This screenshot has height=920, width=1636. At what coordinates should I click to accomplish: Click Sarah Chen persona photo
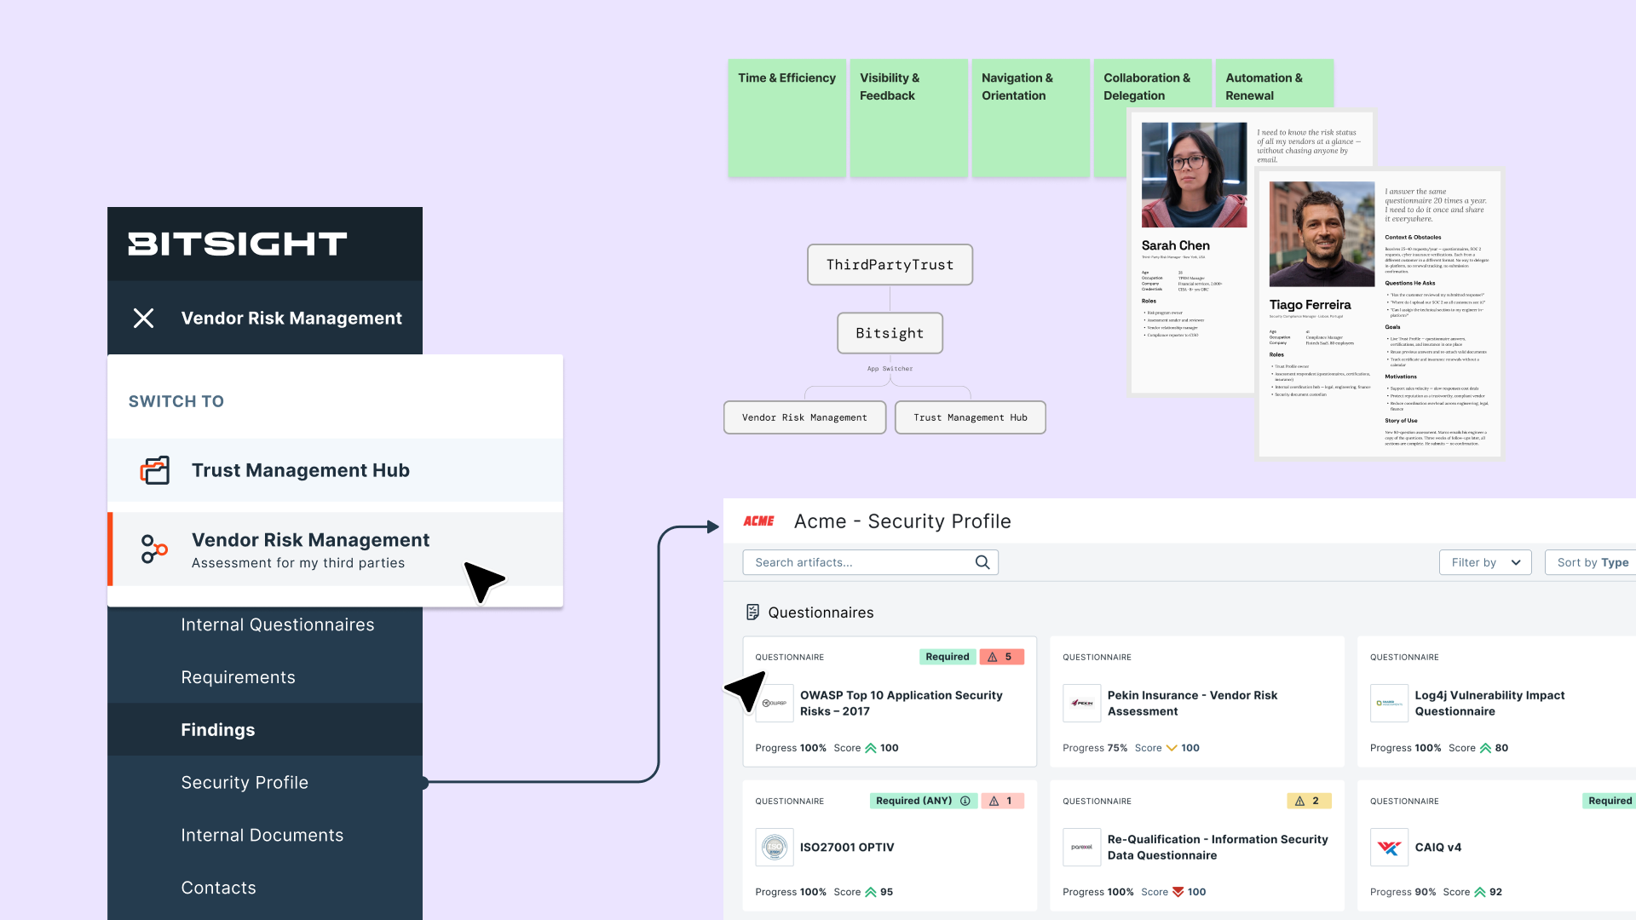[x=1194, y=175]
